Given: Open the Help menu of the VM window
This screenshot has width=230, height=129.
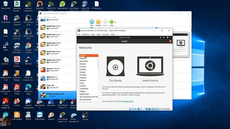Looking at the screenshot, I should [112, 34].
